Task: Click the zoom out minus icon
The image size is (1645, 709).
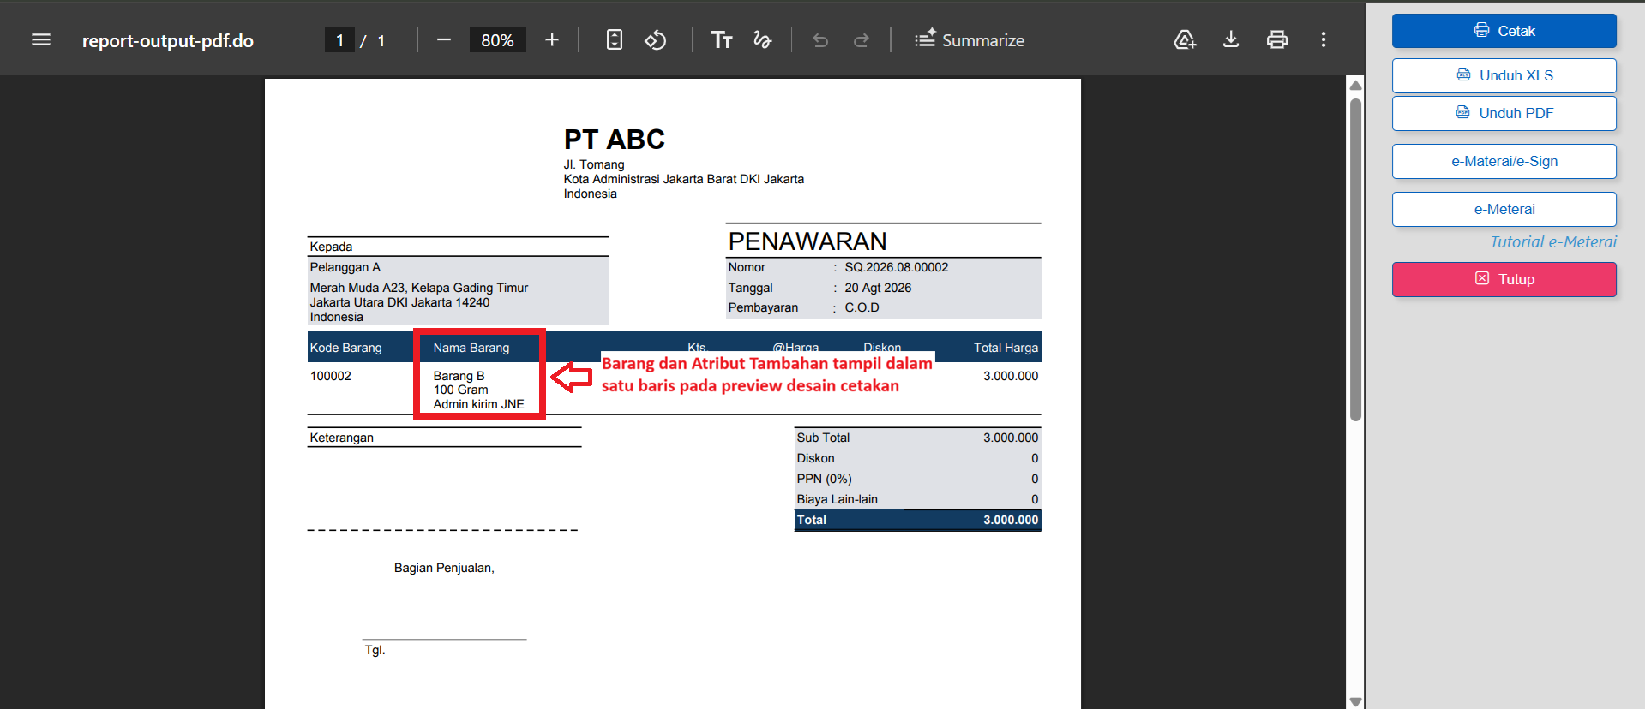Action: (444, 40)
